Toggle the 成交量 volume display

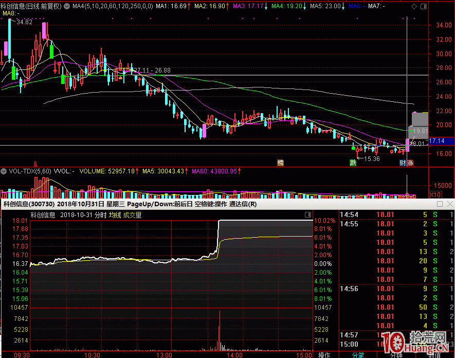pos(132,215)
